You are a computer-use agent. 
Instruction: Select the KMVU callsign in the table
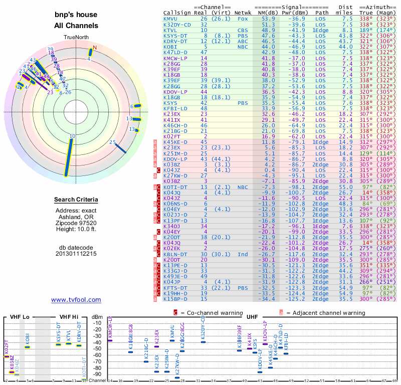point(170,19)
